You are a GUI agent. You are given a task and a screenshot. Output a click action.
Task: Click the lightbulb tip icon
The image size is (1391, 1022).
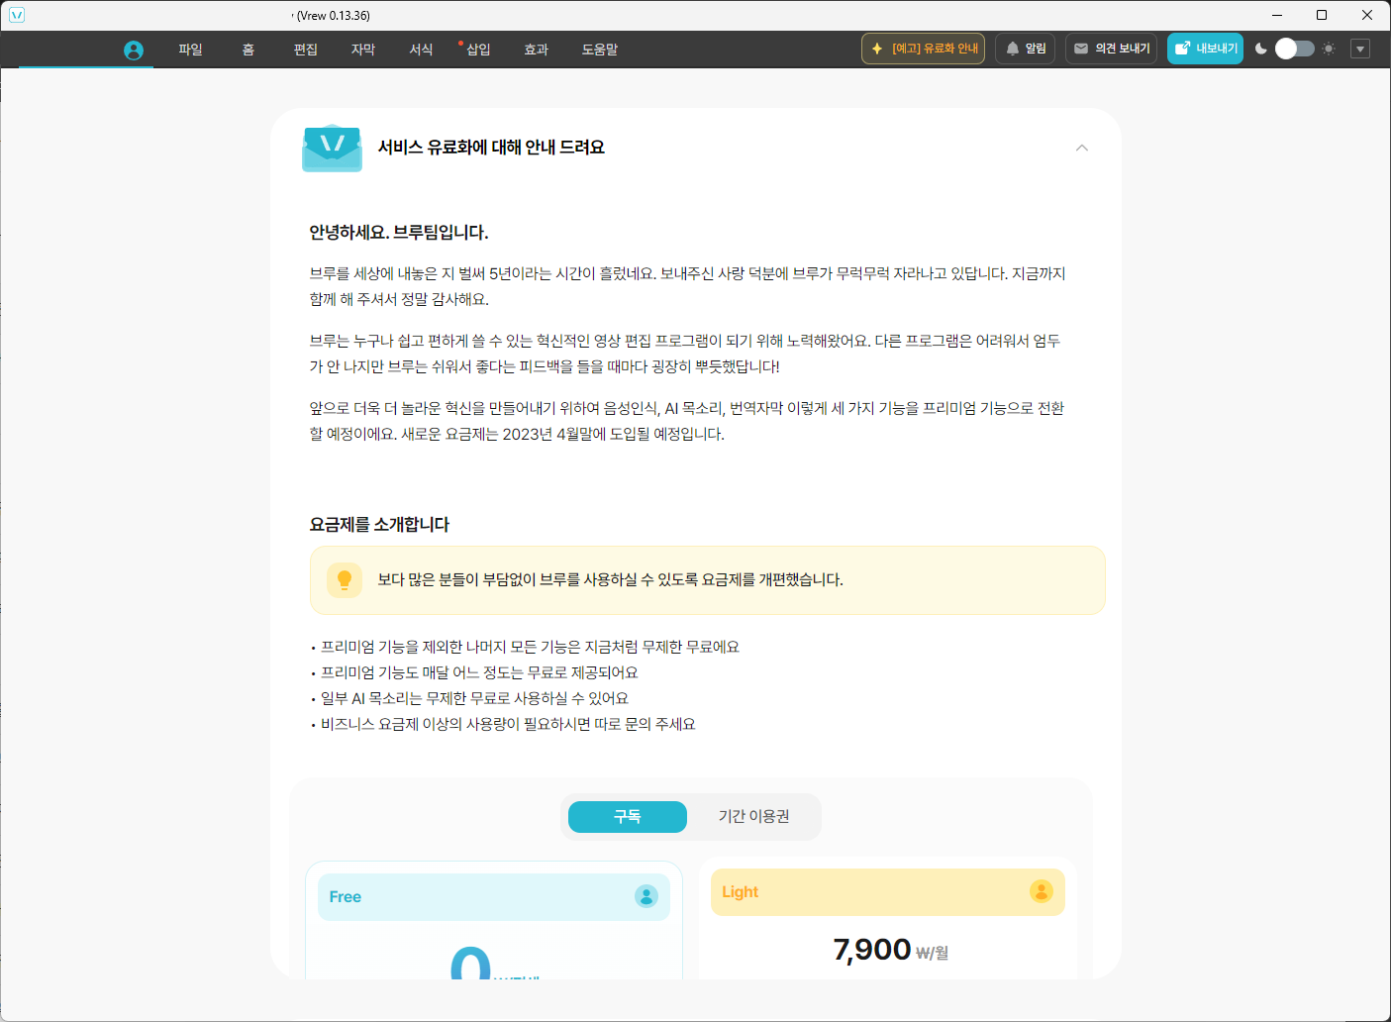pos(345,580)
